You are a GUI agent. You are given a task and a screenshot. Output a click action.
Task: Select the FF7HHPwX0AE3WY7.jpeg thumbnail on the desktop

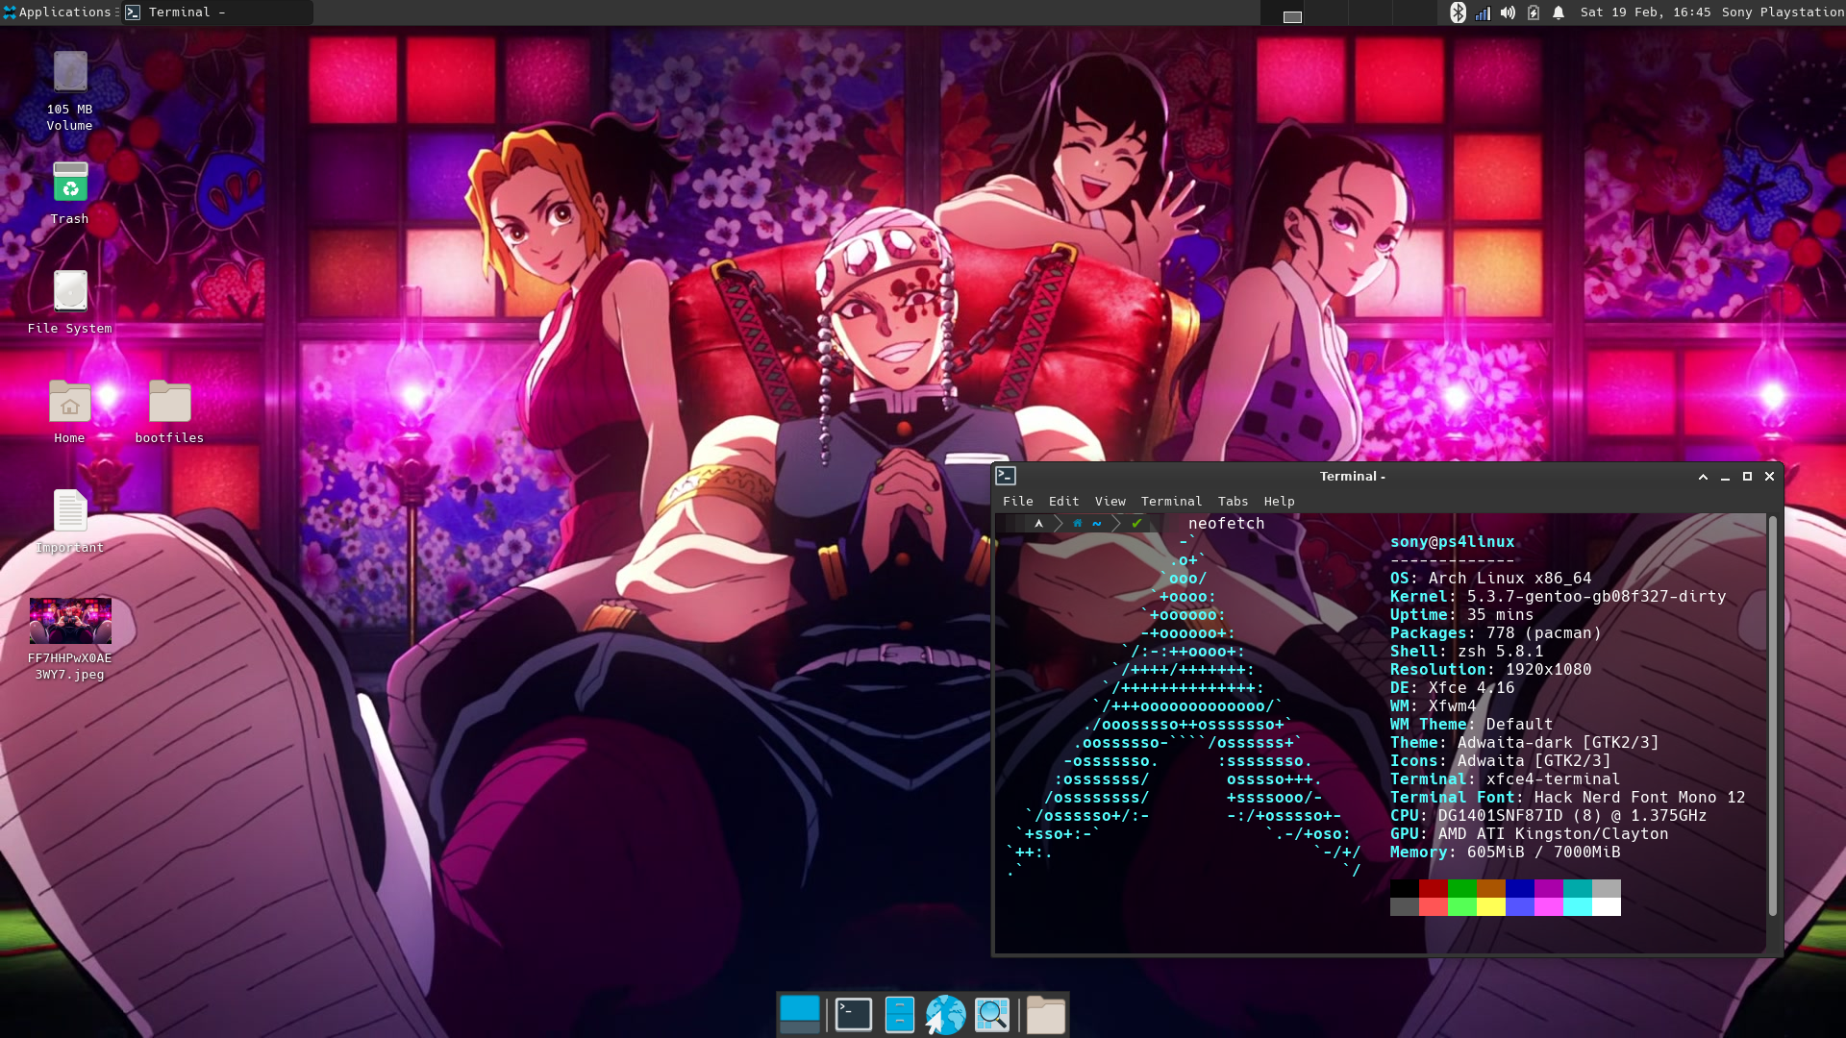coord(70,639)
